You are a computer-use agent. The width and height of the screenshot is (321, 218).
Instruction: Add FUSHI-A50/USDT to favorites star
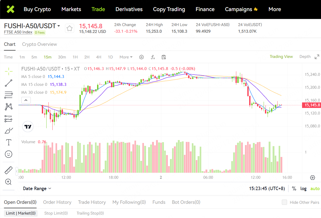point(69,28)
